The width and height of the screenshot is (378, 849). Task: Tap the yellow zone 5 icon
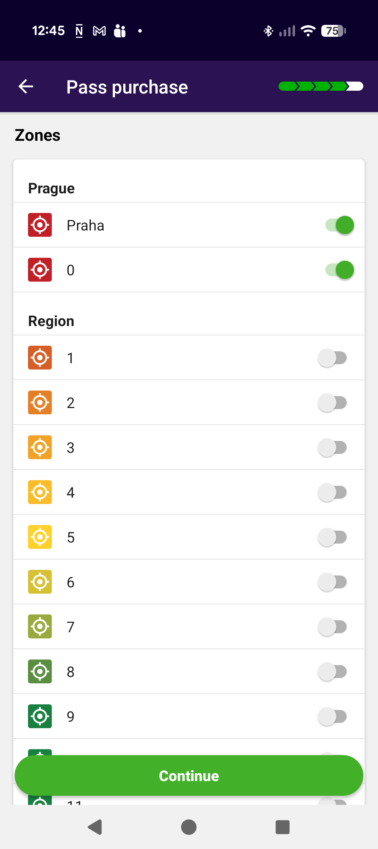pyautogui.click(x=40, y=537)
